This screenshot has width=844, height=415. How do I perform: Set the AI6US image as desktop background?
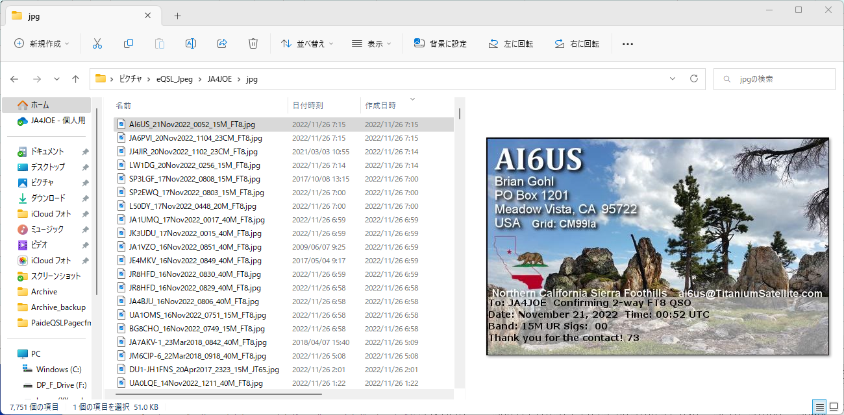point(440,43)
